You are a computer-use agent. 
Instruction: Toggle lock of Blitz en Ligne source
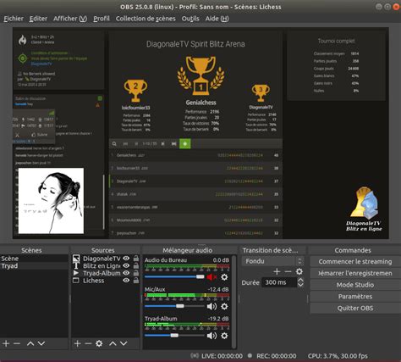136,265
